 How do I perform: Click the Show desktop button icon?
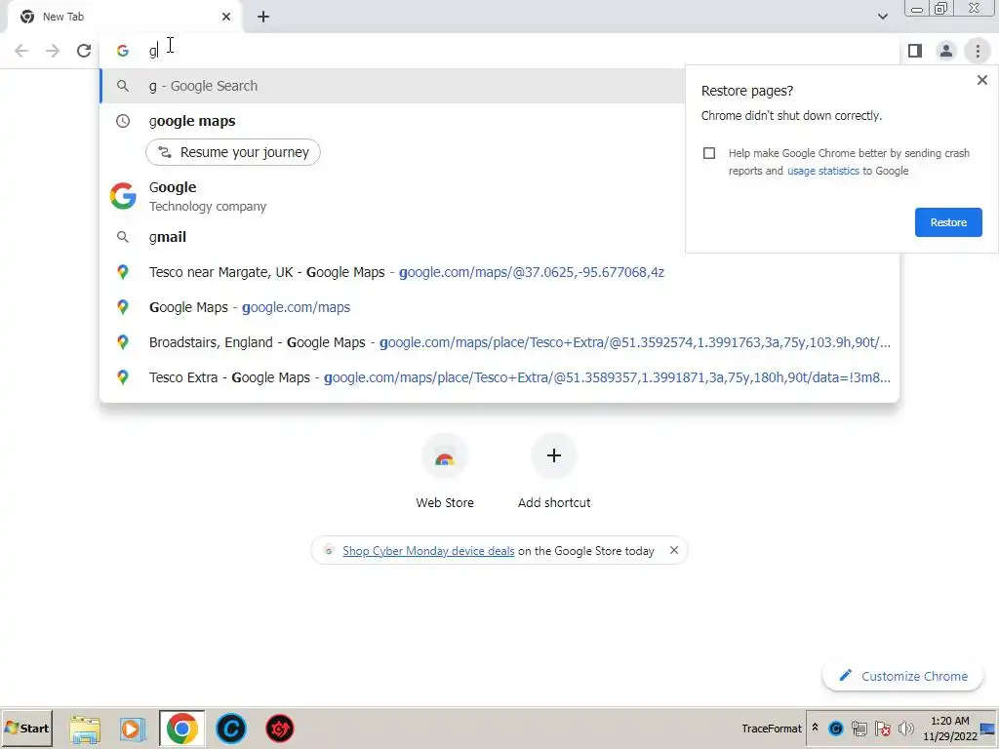[987, 728]
